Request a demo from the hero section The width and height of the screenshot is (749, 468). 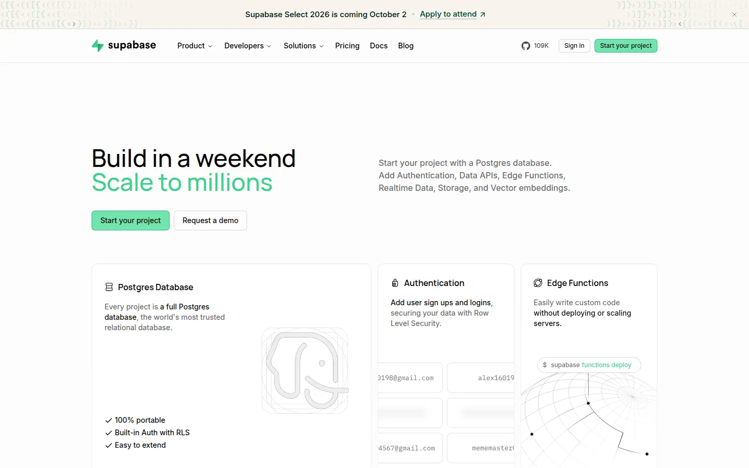(210, 220)
